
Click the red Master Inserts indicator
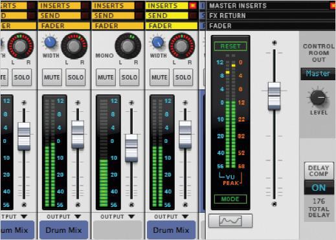tap(333, 6)
